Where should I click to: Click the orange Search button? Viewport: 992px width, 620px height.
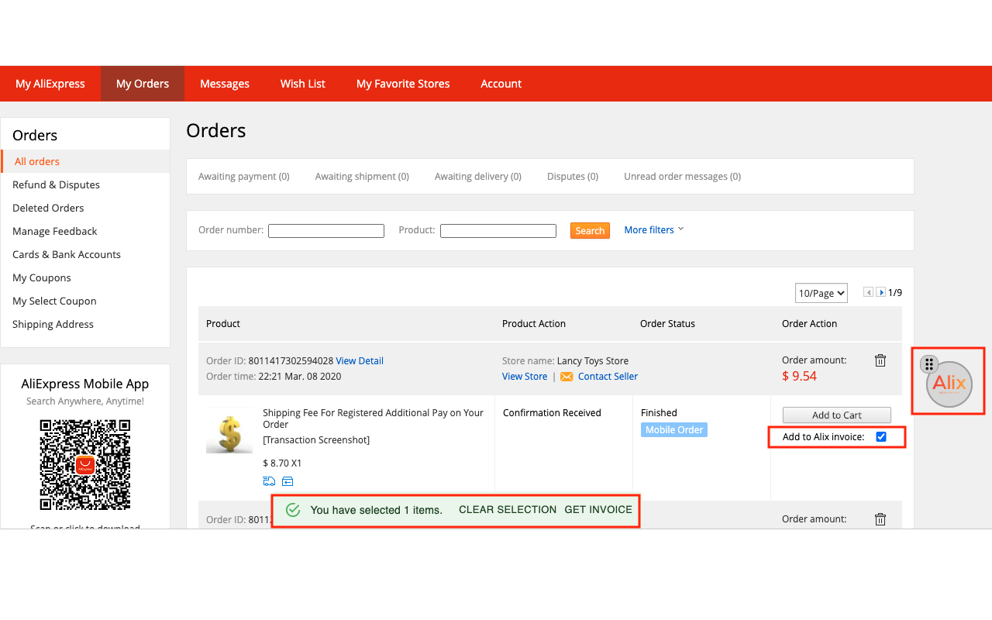[x=591, y=231]
